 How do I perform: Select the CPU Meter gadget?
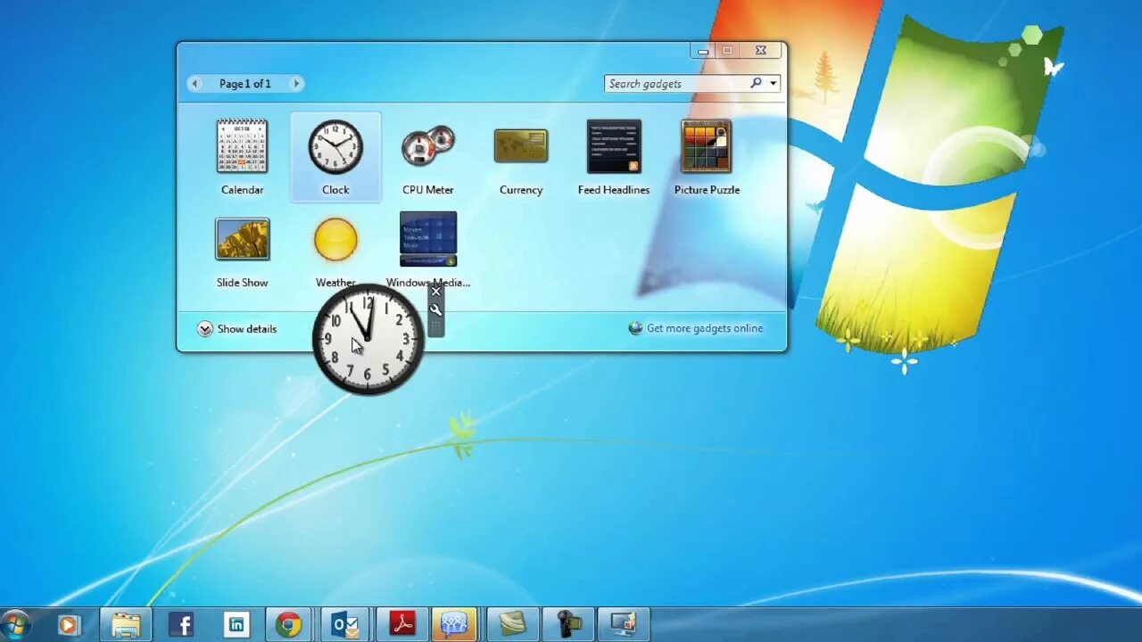[x=428, y=145]
